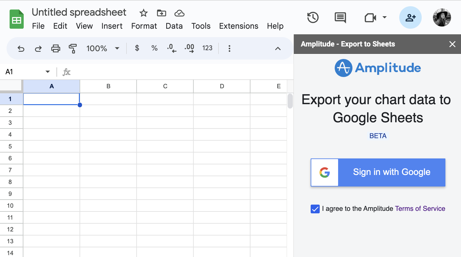
Task: Print the spreadsheet using the printer icon
Action: pos(56,48)
